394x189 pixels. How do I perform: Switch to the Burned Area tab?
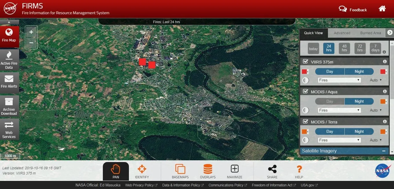(371, 33)
